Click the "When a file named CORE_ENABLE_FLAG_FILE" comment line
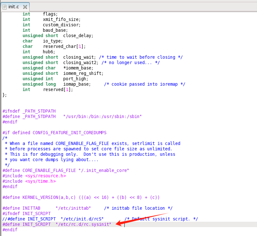The width and height of the screenshot is (257, 236). click(x=93, y=143)
